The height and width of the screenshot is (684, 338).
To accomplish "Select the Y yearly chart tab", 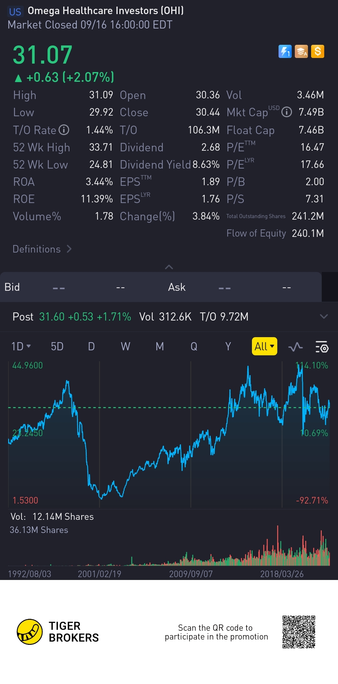I will (228, 347).
